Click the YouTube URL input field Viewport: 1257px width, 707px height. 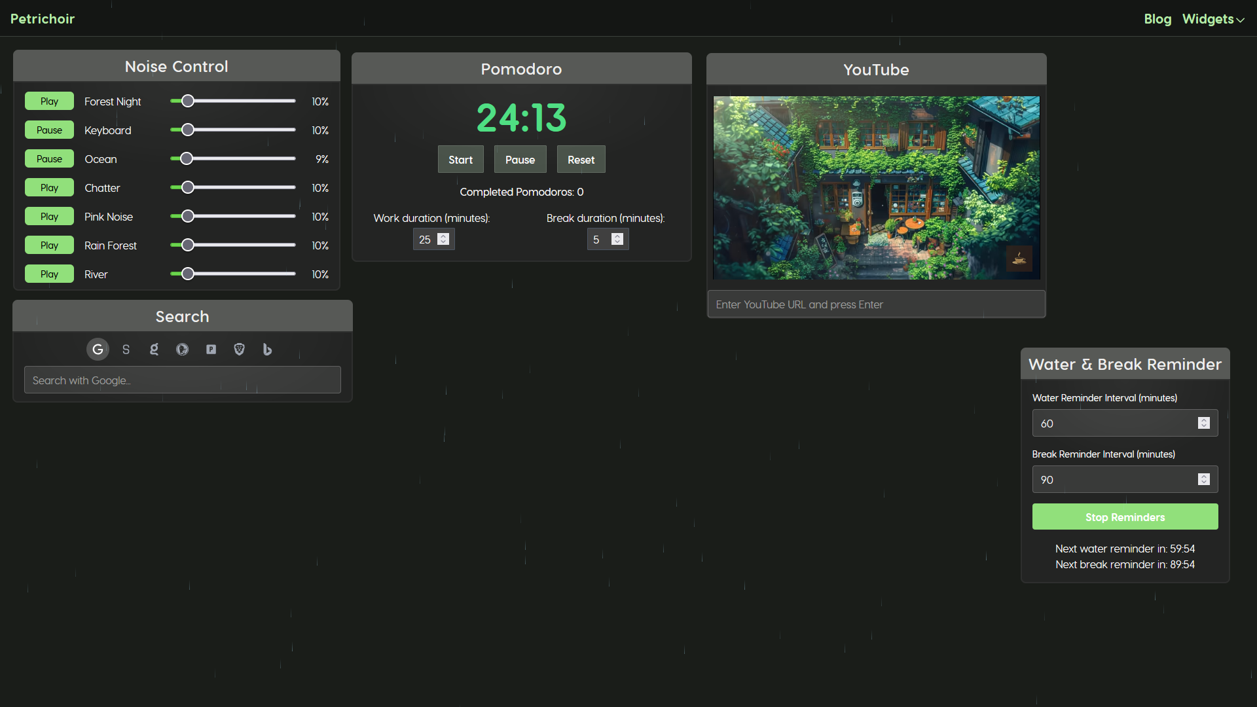coord(876,304)
